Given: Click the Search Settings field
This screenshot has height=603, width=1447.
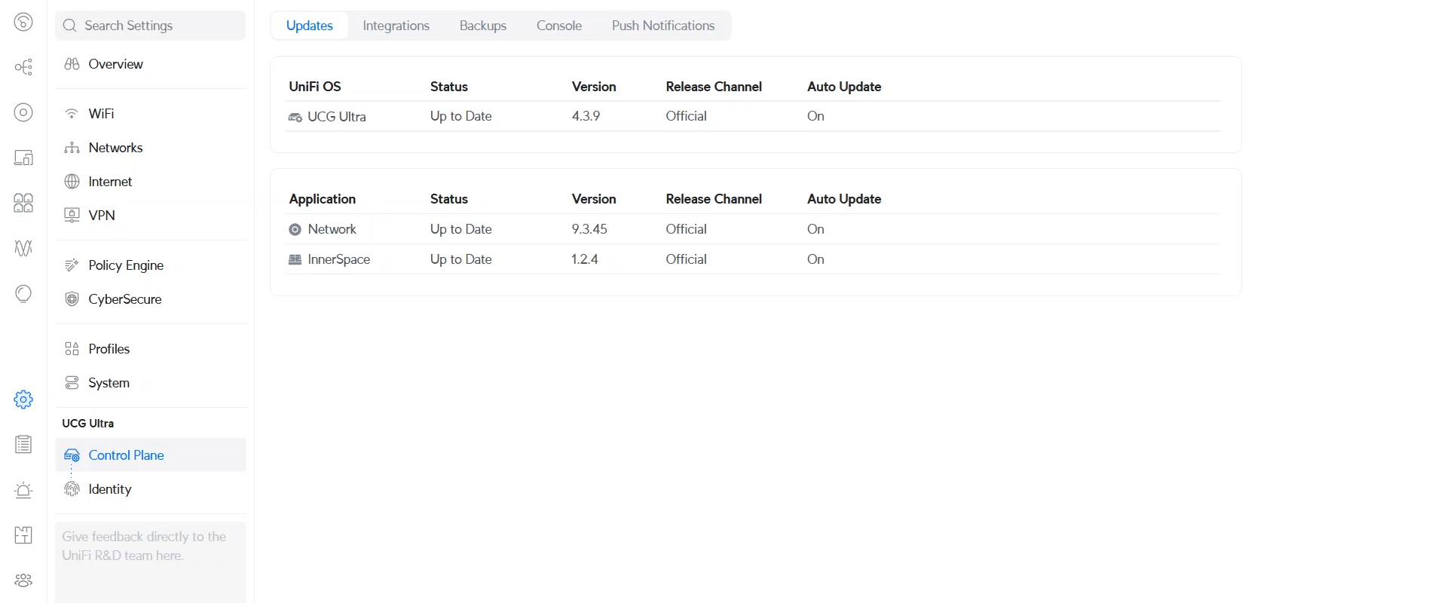Looking at the screenshot, I should pos(151,26).
